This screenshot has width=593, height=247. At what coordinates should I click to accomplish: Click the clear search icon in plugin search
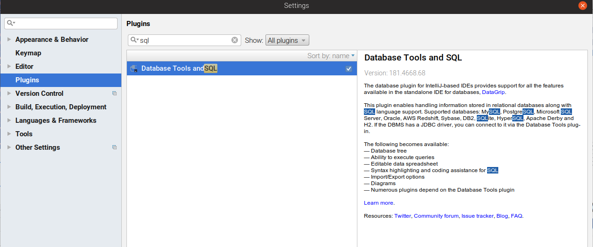point(235,40)
